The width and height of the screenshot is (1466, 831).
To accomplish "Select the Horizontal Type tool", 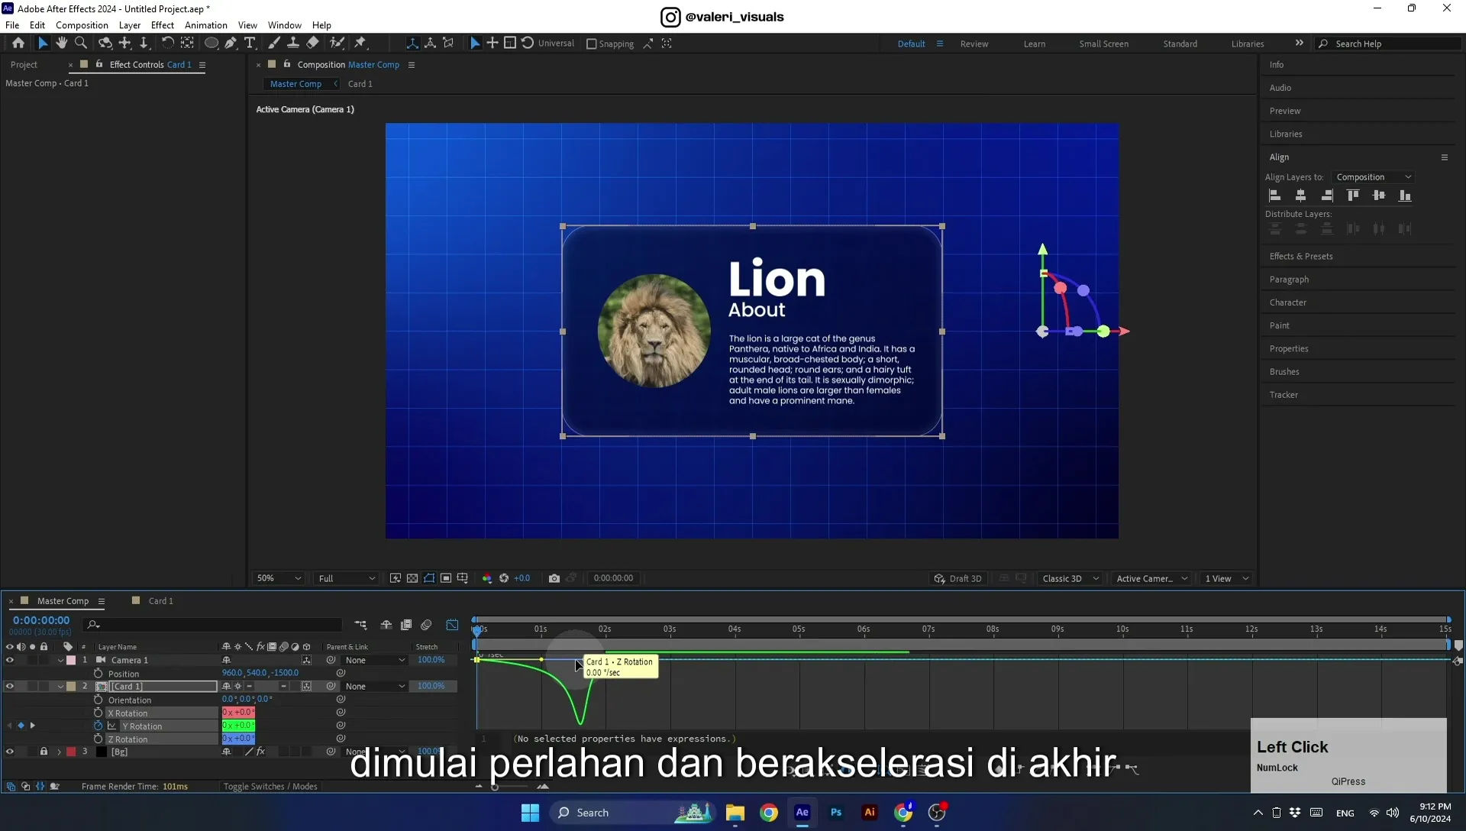I will coord(250,44).
